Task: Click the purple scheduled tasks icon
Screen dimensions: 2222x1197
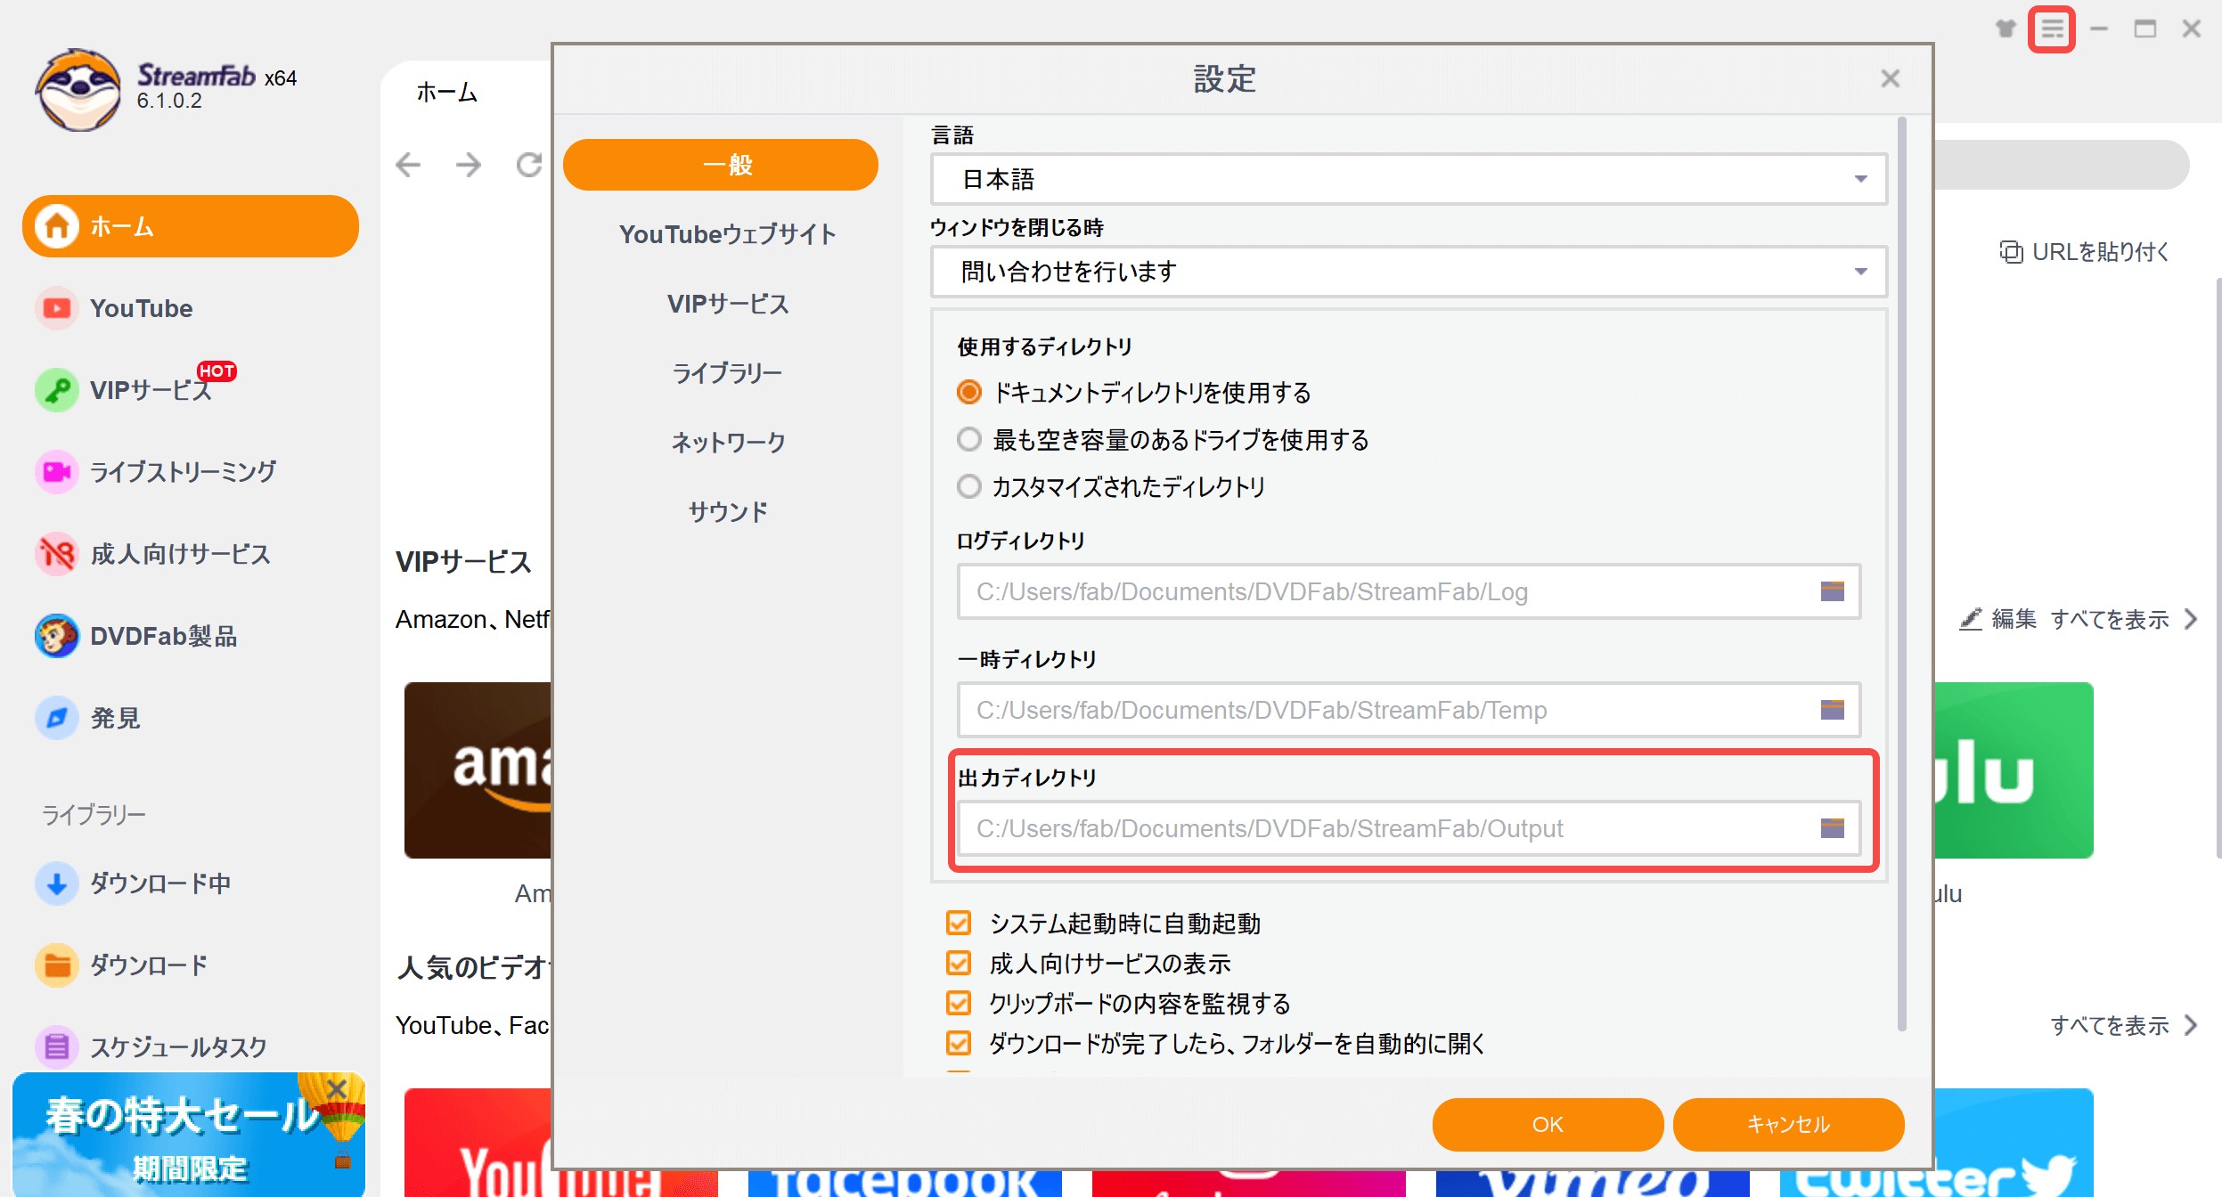Action: coord(57,1046)
